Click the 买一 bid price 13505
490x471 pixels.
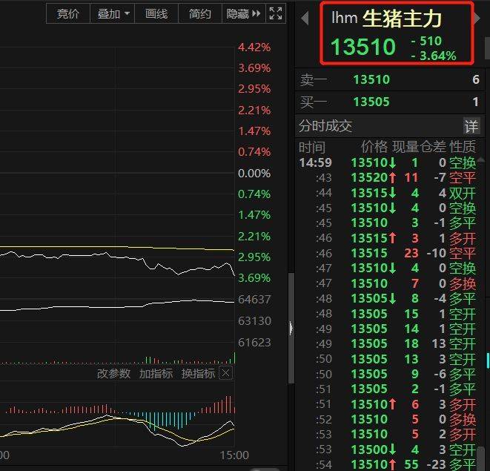[371, 102]
